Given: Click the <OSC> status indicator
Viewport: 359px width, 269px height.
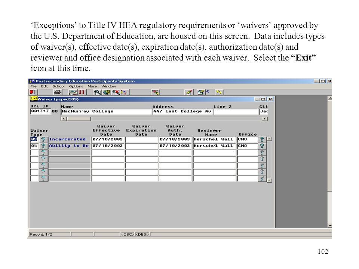Looking at the screenshot, I should (127, 235).
